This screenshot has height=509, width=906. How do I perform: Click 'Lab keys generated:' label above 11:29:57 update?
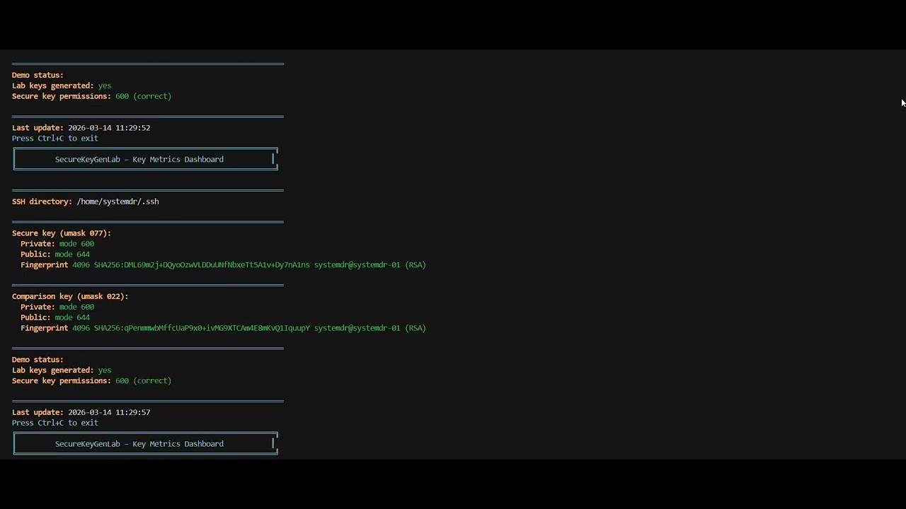pos(53,370)
